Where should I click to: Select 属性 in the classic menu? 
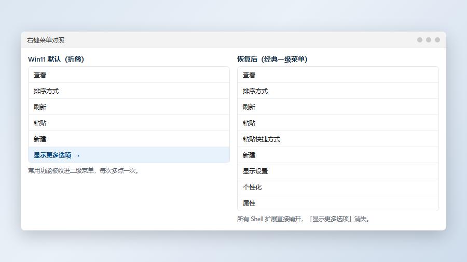[x=338, y=203]
